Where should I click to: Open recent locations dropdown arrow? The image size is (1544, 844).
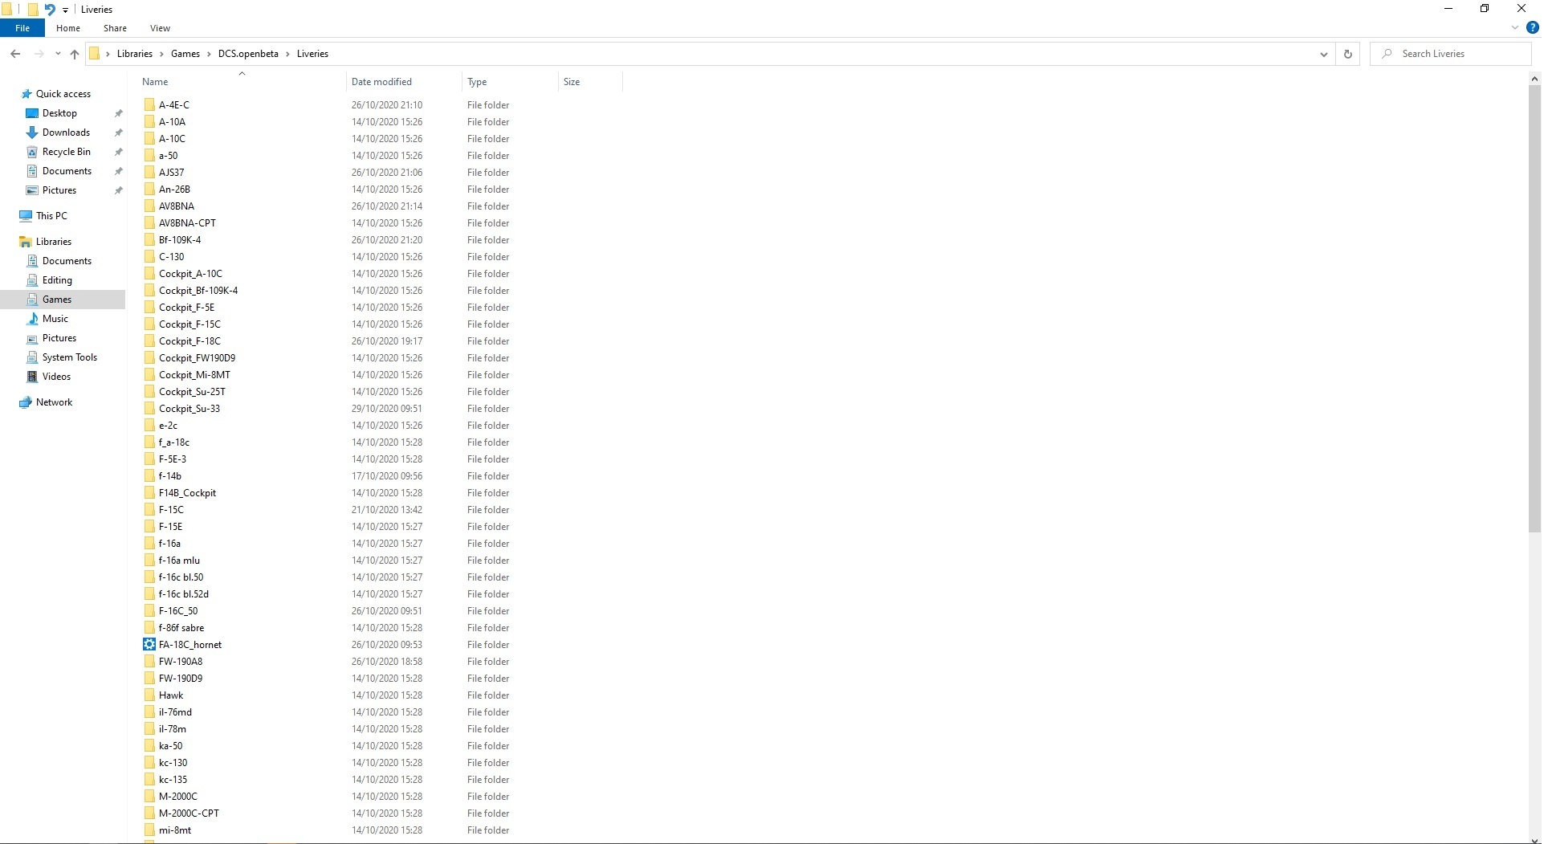58,54
